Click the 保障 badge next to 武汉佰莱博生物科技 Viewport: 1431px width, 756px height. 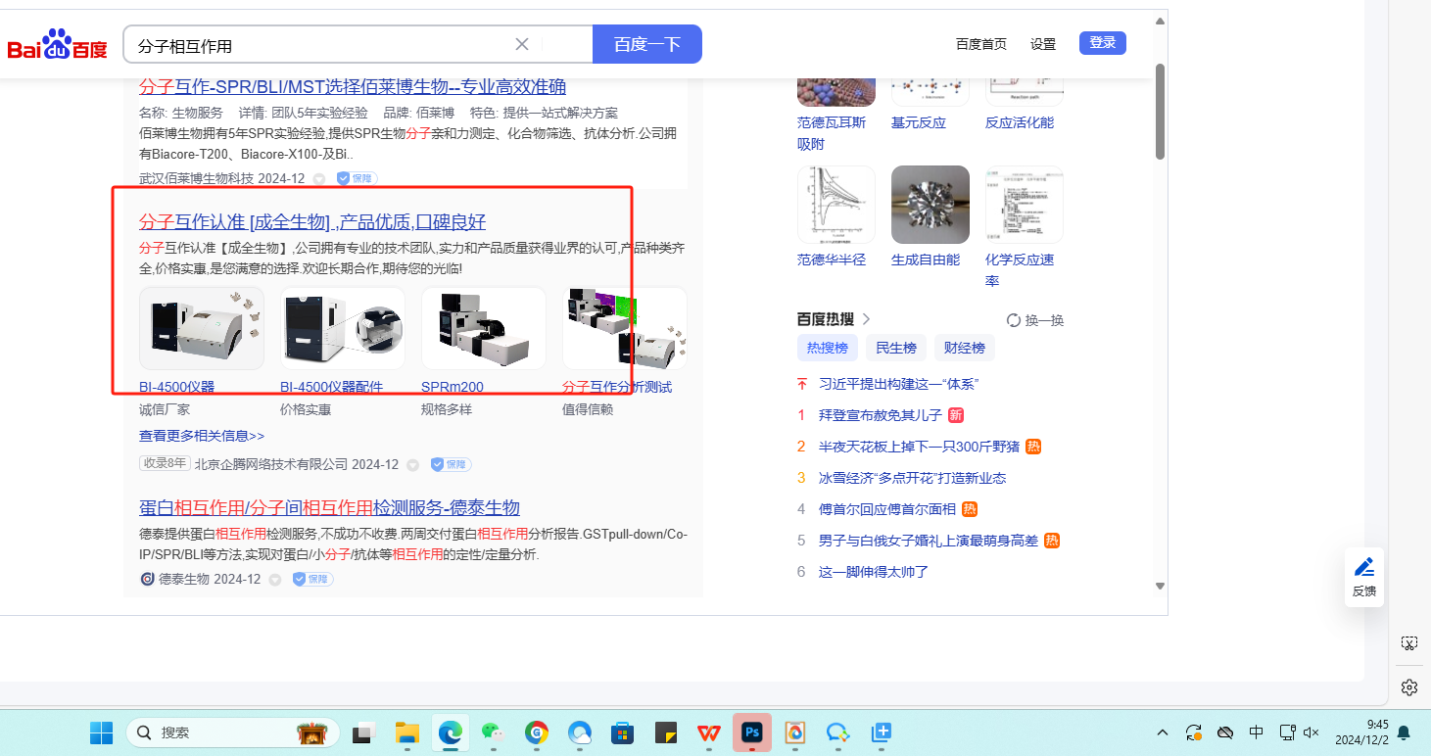[357, 178]
